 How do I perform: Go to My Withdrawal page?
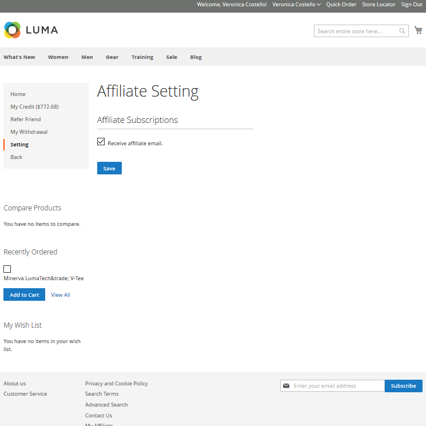29,132
